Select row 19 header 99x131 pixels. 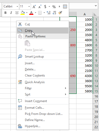pos(96,112)
